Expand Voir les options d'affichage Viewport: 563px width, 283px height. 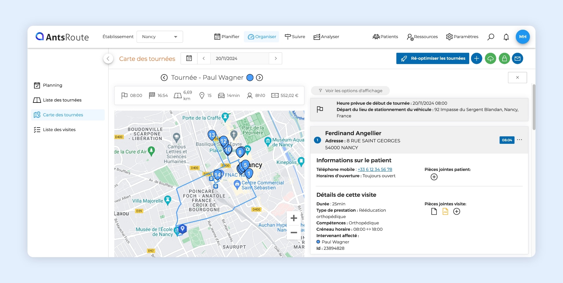[x=350, y=91]
